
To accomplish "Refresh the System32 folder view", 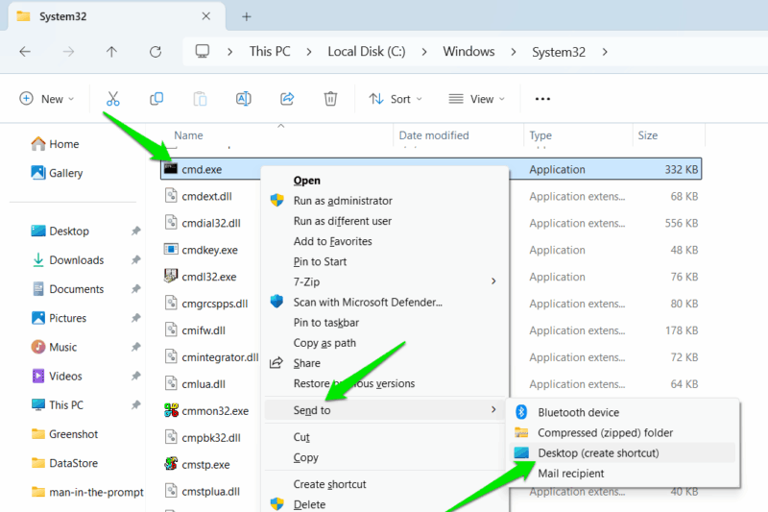I will pyautogui.click(x=156, y=52).
